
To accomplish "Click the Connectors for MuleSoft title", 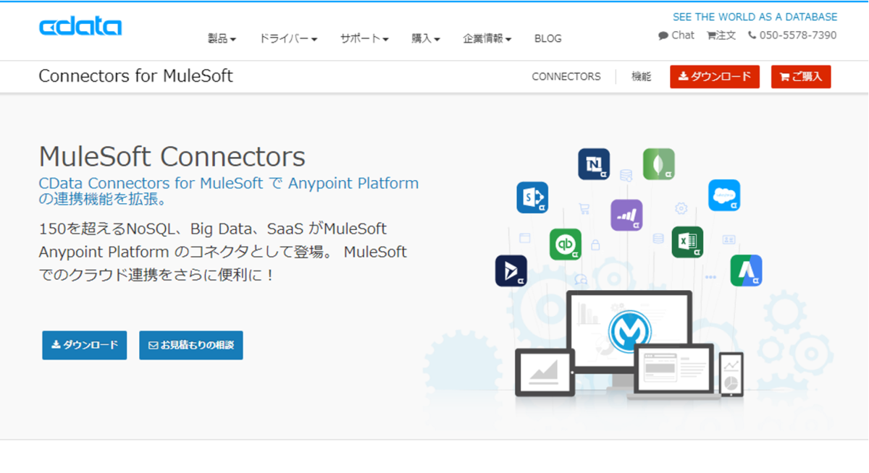I will tap(135, 76).
